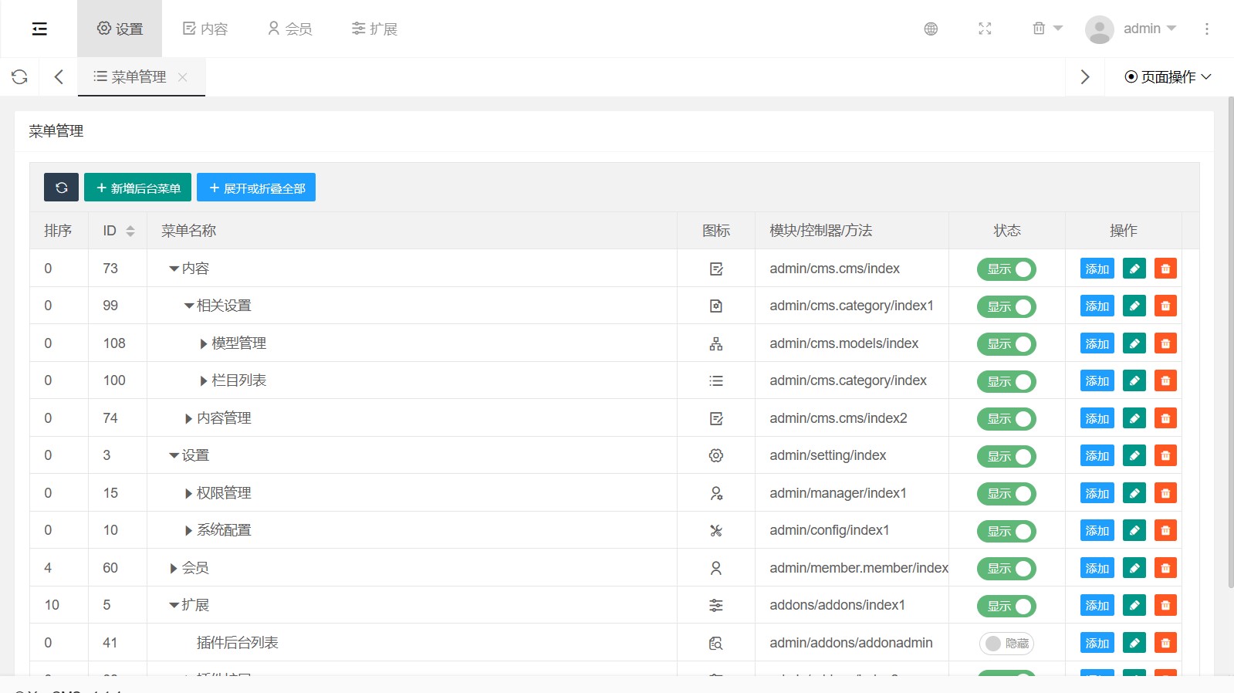Image resolution: width=1234 pixels, height=693 pixels.
Task: Open the trash cache-clear dropdown
Action: pyautogui.click(x=1047, y=29)
